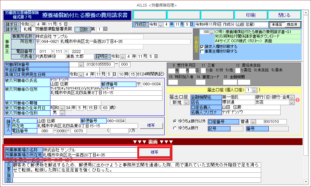Click 複写 button next to 所属事業場の名称
Image resolution: width=311 pixels, height=187 pixels.
(x=154, y=152)
